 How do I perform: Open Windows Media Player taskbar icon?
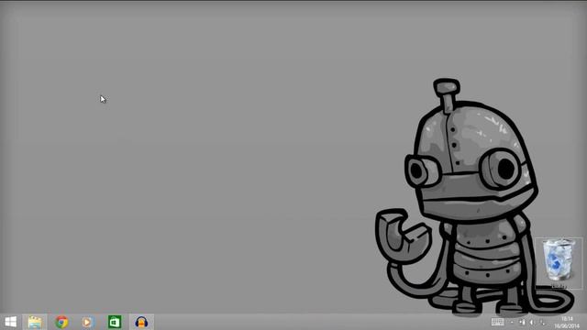(88, 322)
